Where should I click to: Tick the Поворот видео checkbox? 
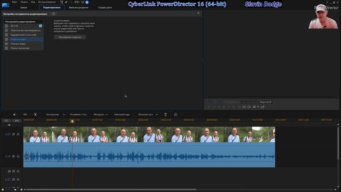pyautogui.click(x=6, y=44)
